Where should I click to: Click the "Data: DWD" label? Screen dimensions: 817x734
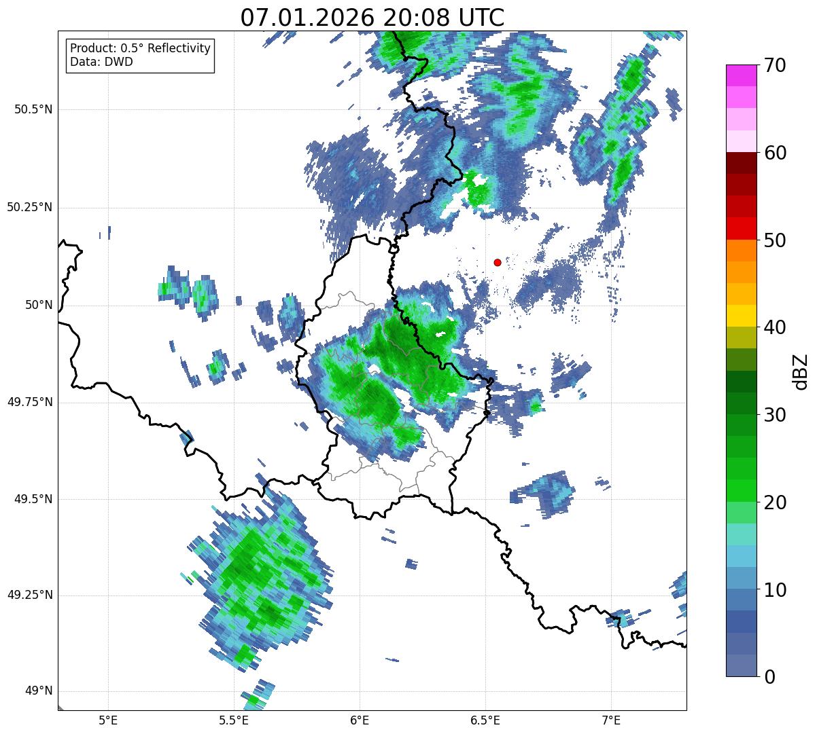101,62
